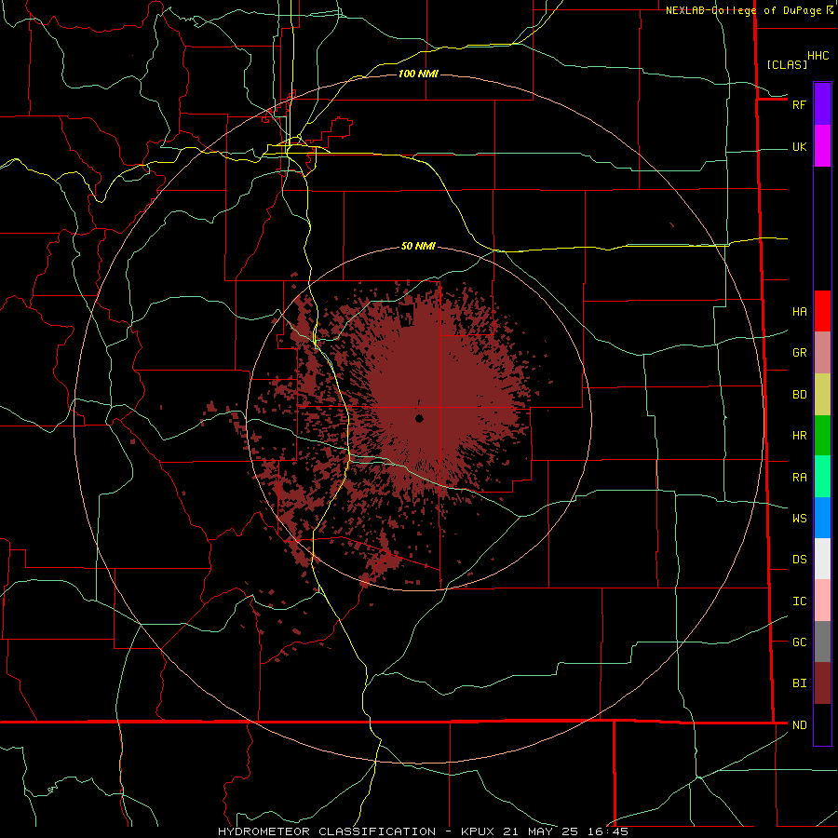This screenshot has width=838, height=838.
Task: Click the DS legend label
Action: (799, 559)
